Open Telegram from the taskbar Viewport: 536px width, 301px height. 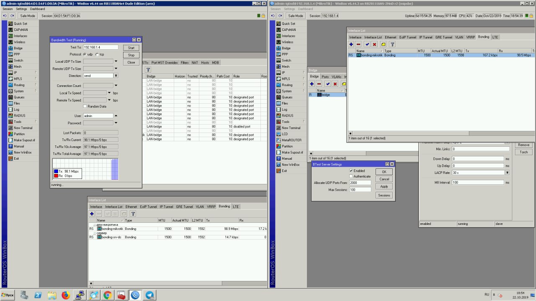click(149, 295)
